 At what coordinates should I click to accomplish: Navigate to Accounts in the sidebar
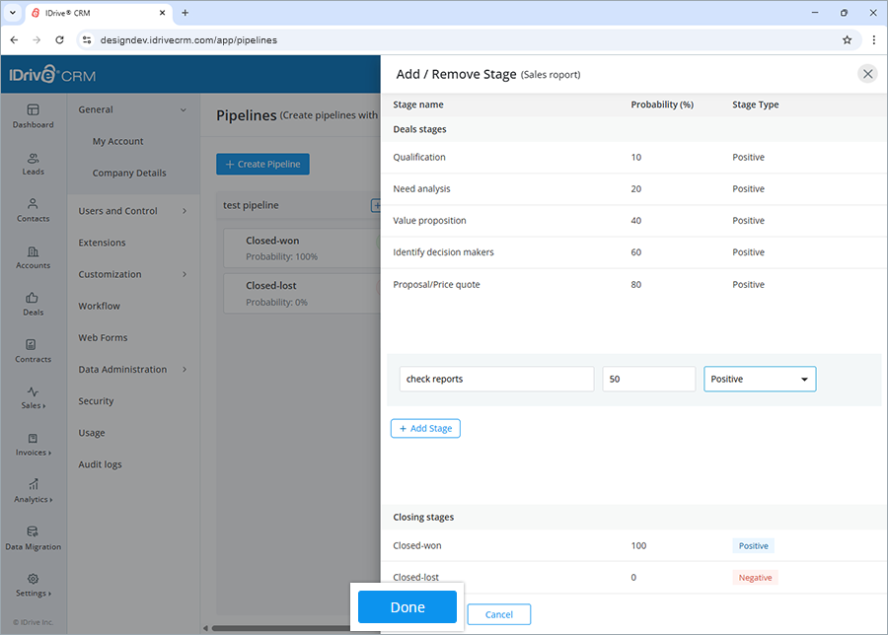tap(33, 258)
